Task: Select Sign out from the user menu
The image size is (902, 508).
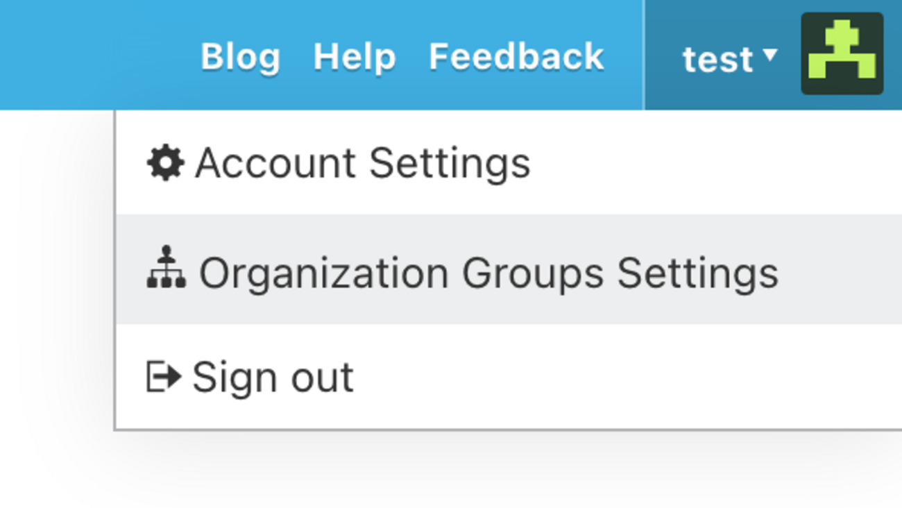Action: (272, 378)
